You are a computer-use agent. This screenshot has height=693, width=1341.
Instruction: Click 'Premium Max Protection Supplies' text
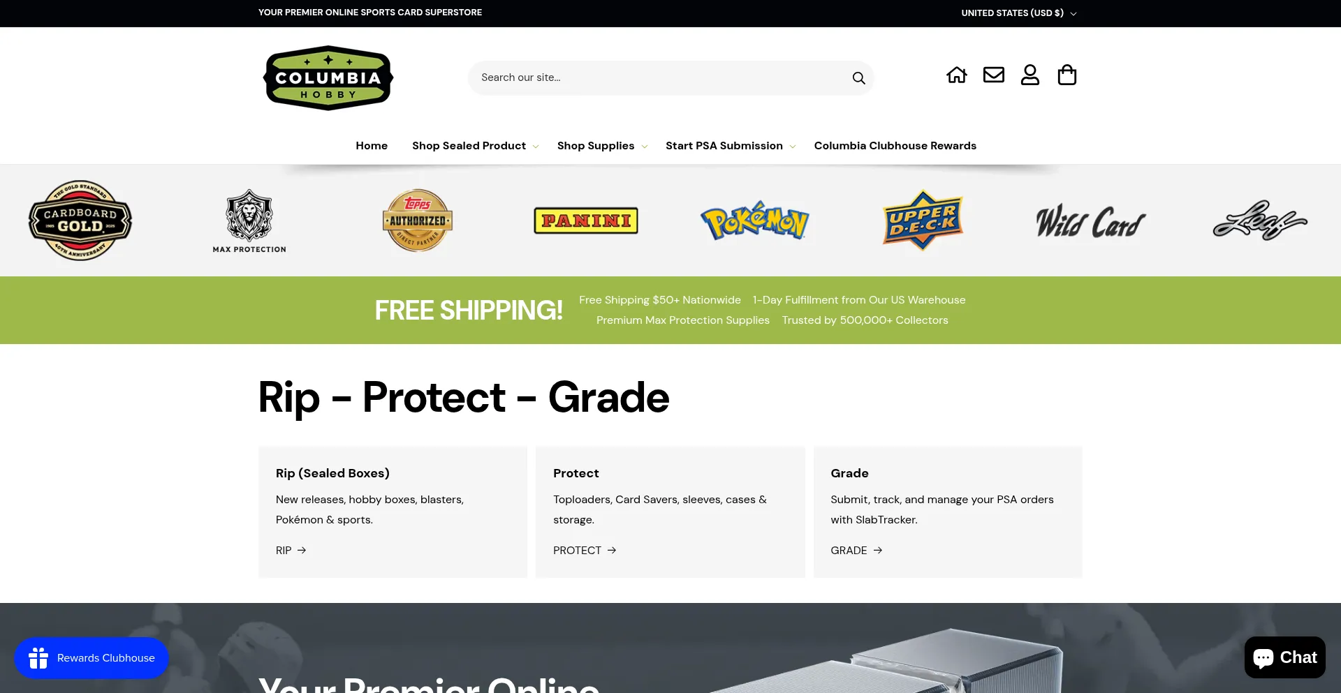pyautogui.click(x=683, y=320)
